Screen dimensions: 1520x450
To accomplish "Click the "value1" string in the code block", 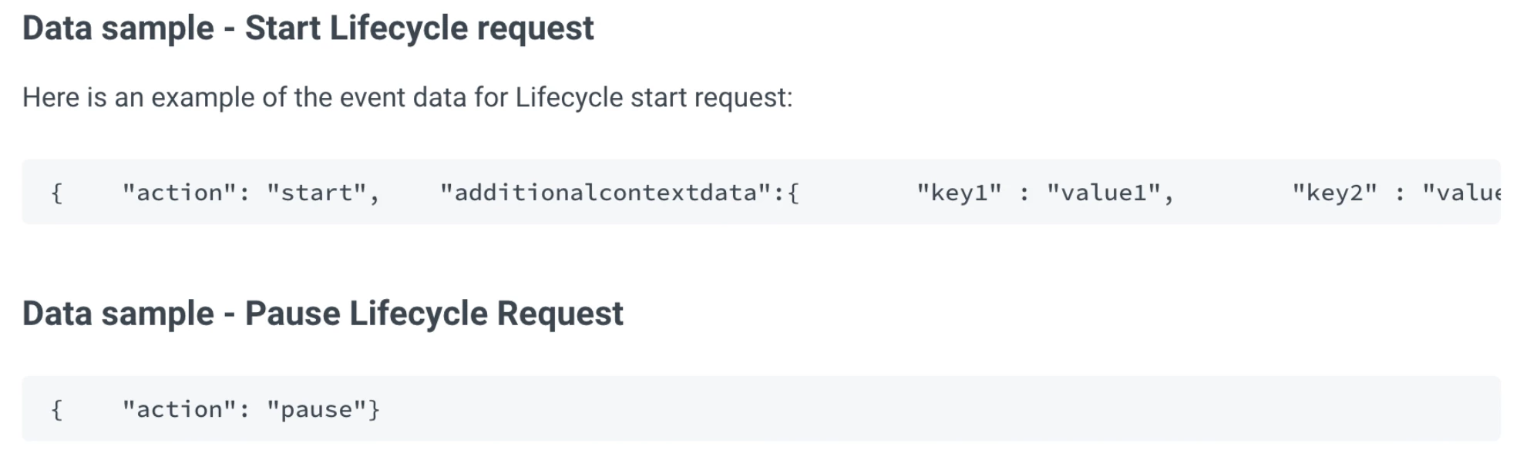I will click(1103, 193).
